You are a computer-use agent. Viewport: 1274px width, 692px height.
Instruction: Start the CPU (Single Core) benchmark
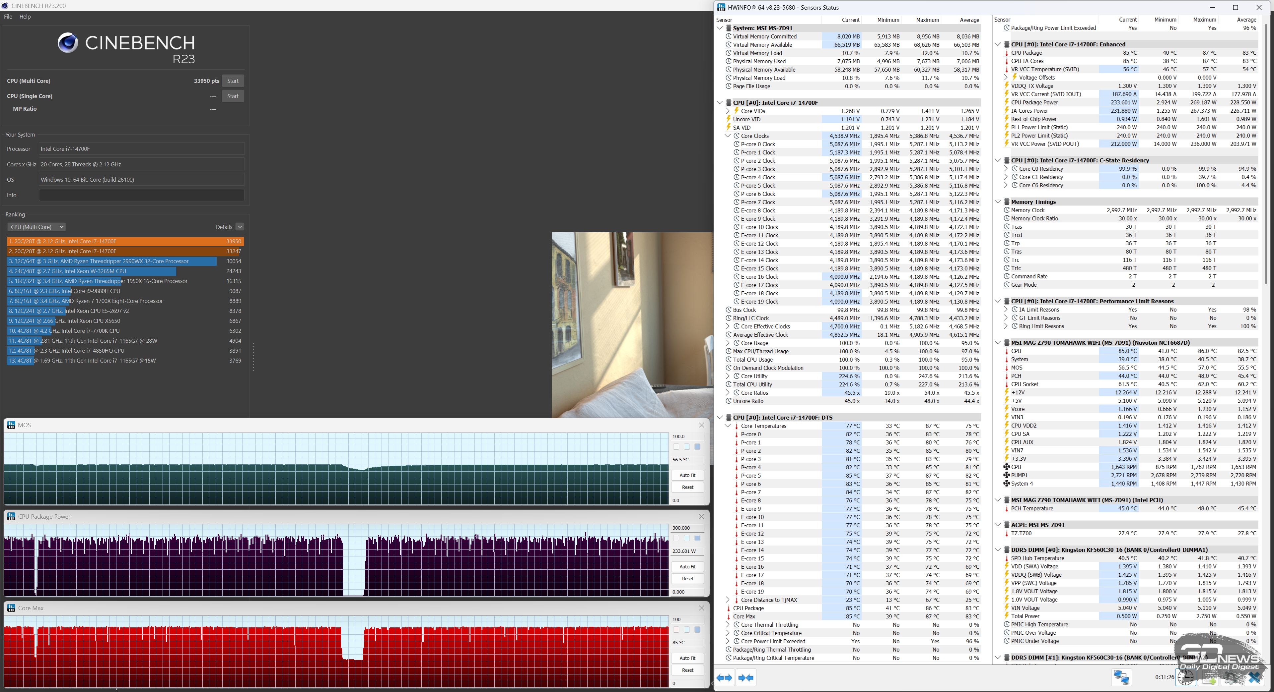(233, 96)
